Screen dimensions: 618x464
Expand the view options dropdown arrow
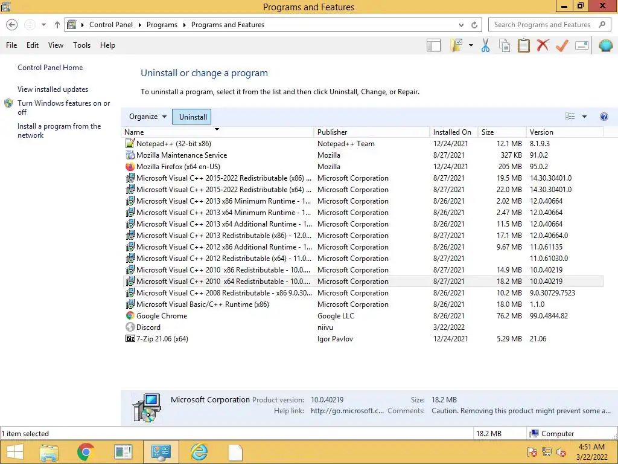pos(584,117)
